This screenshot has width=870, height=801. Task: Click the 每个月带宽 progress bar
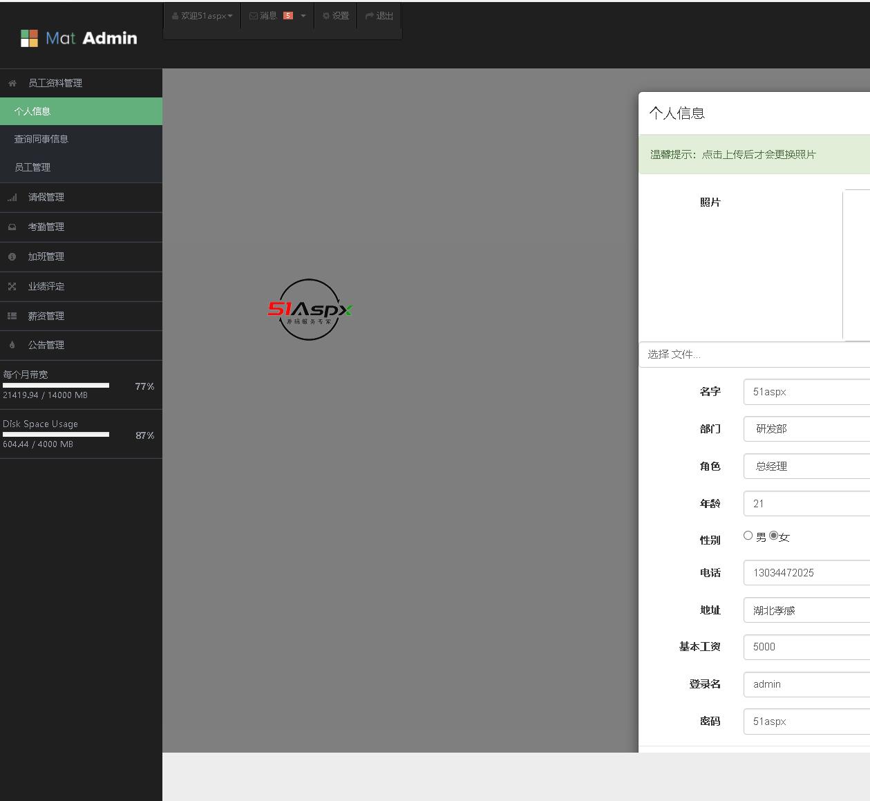56,386
